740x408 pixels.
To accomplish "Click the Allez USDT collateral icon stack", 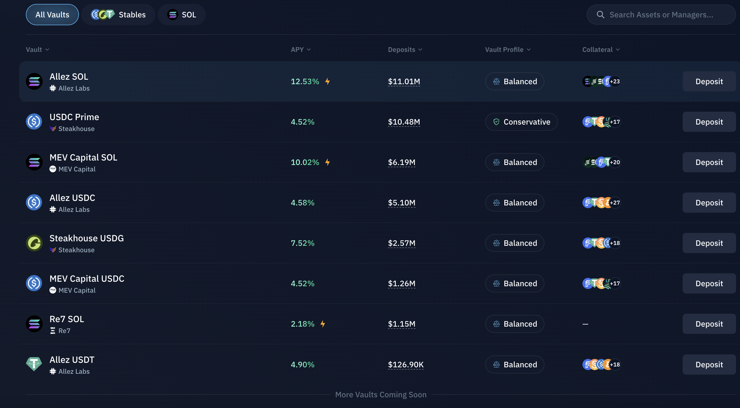I will click(x=601, y=365).
